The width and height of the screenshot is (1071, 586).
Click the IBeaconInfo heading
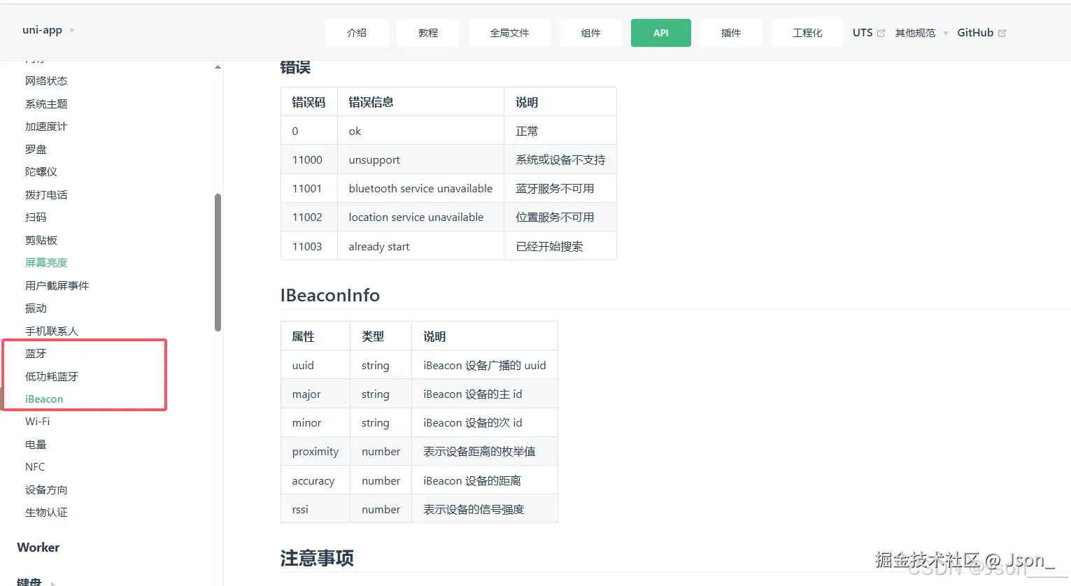tap(330, 295)
